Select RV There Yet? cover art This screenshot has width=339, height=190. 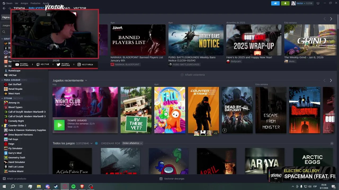136,110
